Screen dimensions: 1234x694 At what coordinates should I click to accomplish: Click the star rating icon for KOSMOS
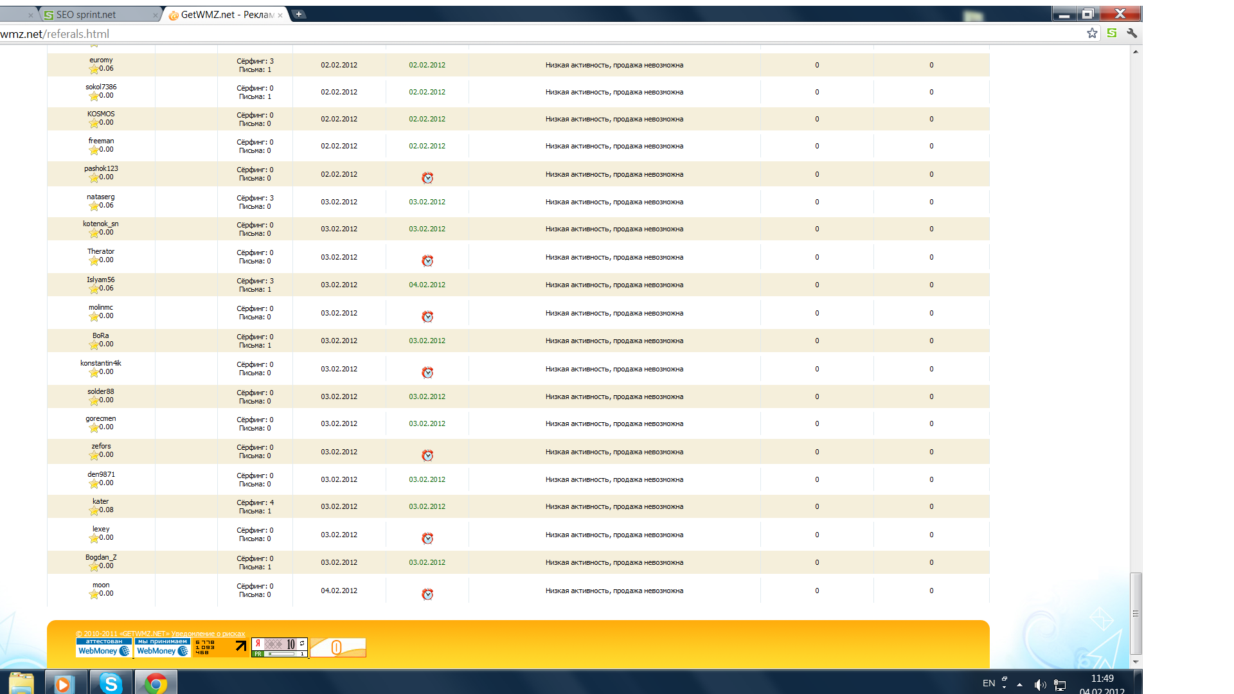coord(94,123)
